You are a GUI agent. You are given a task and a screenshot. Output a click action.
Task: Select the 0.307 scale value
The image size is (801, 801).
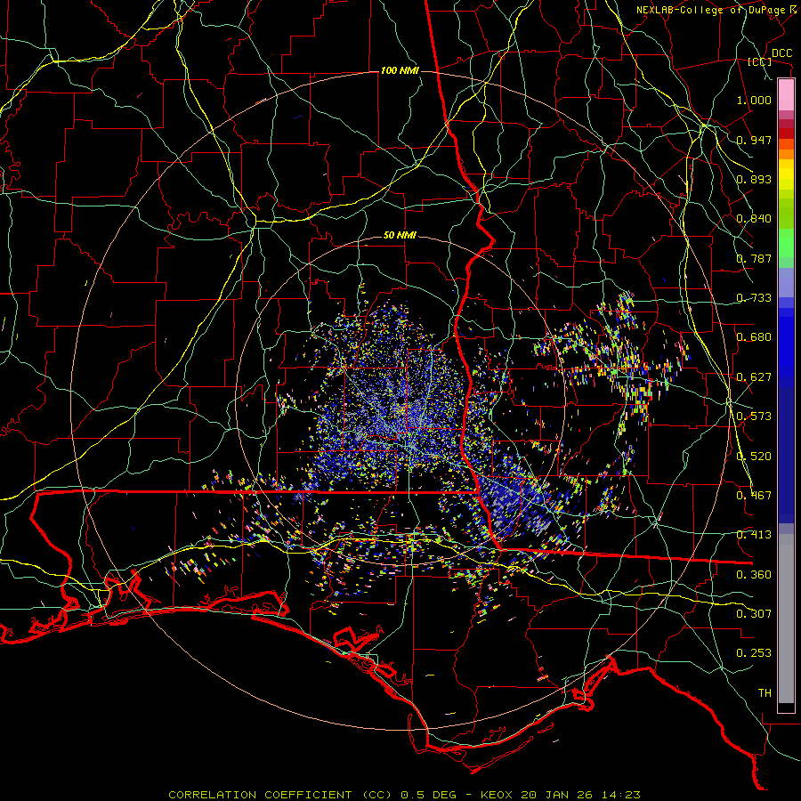point(754,614)
